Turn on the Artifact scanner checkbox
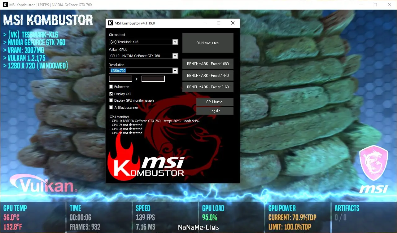397x233 pixels. (111, 108)
